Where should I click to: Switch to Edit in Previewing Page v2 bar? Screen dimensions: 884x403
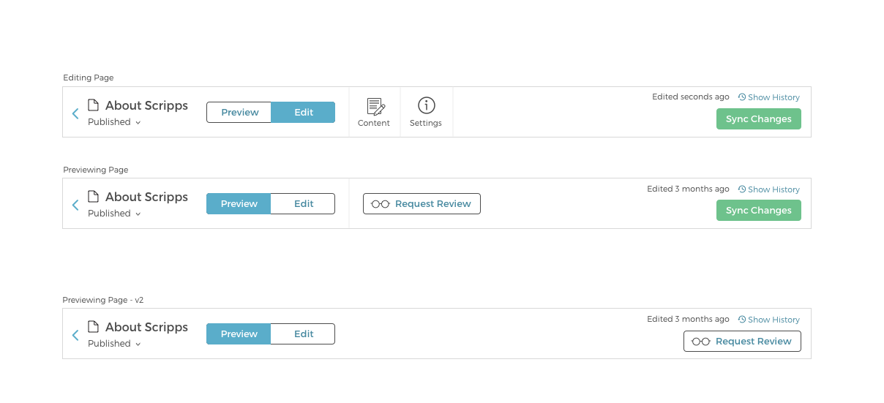point(303,334)
